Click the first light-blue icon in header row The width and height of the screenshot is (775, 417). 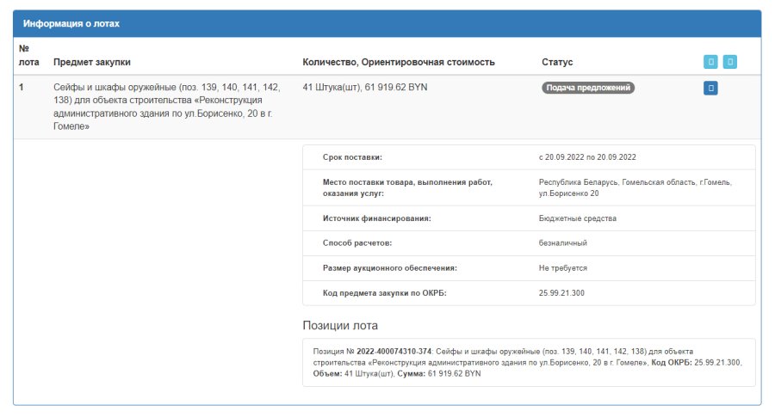pyautogui.click(x=710, y=62)
